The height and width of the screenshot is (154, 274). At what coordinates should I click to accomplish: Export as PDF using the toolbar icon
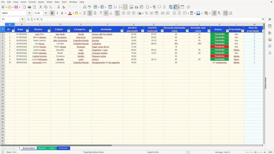[x=24, y=7]
